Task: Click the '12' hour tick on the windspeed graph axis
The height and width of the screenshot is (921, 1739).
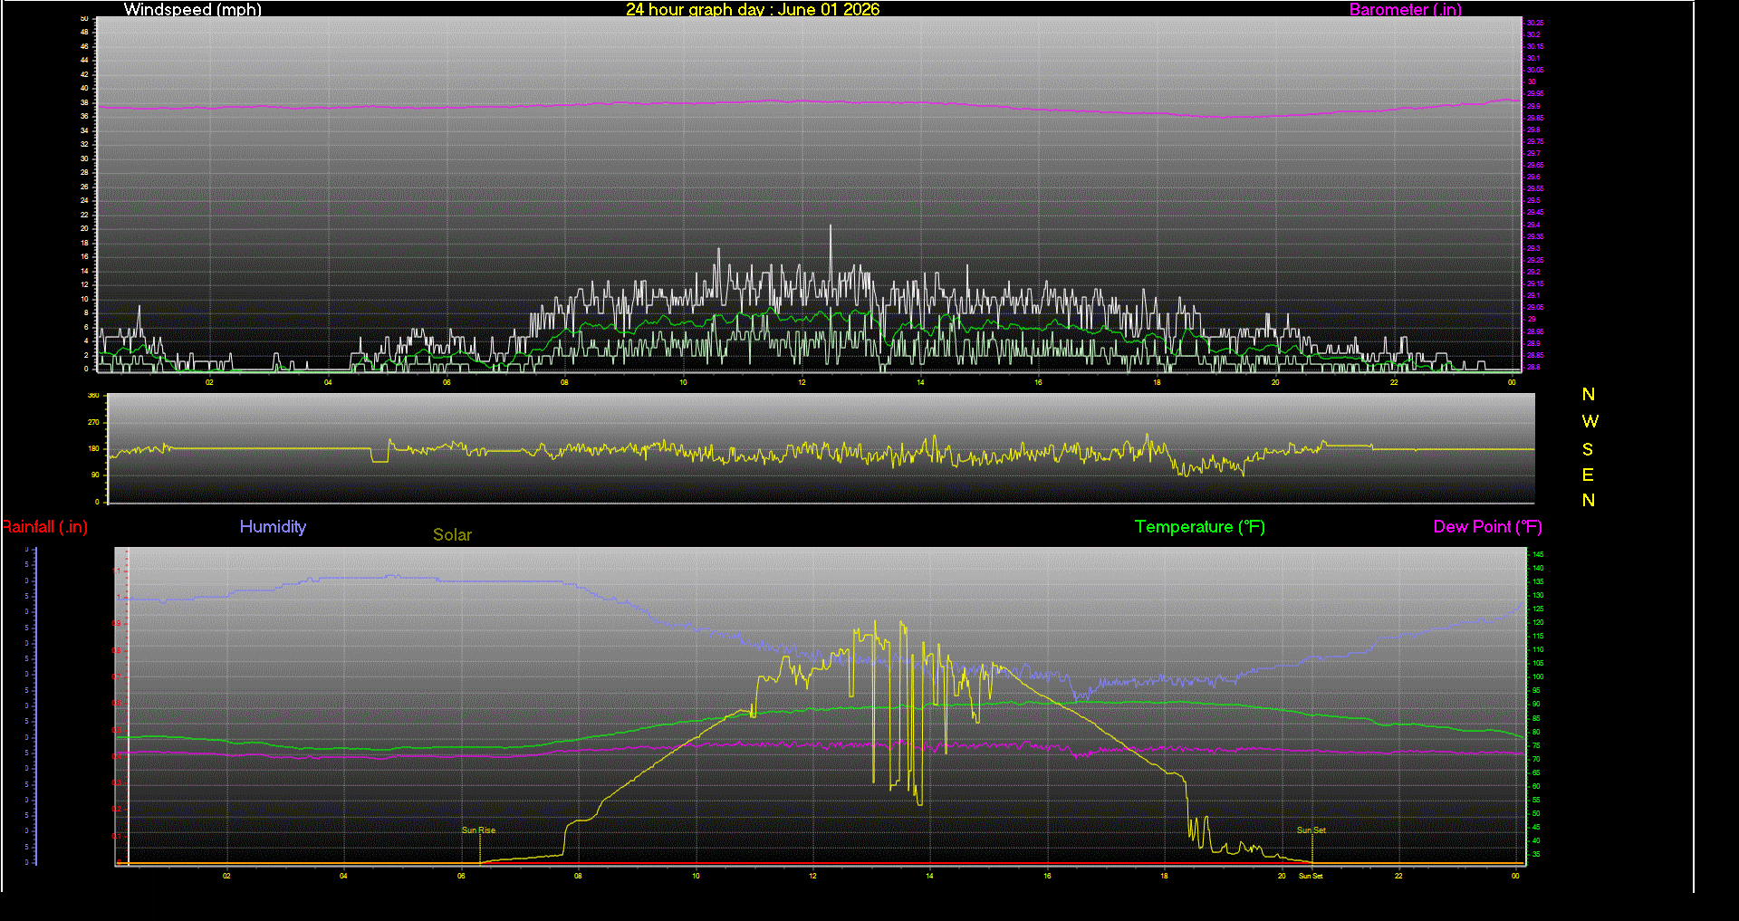Action: 802,382
